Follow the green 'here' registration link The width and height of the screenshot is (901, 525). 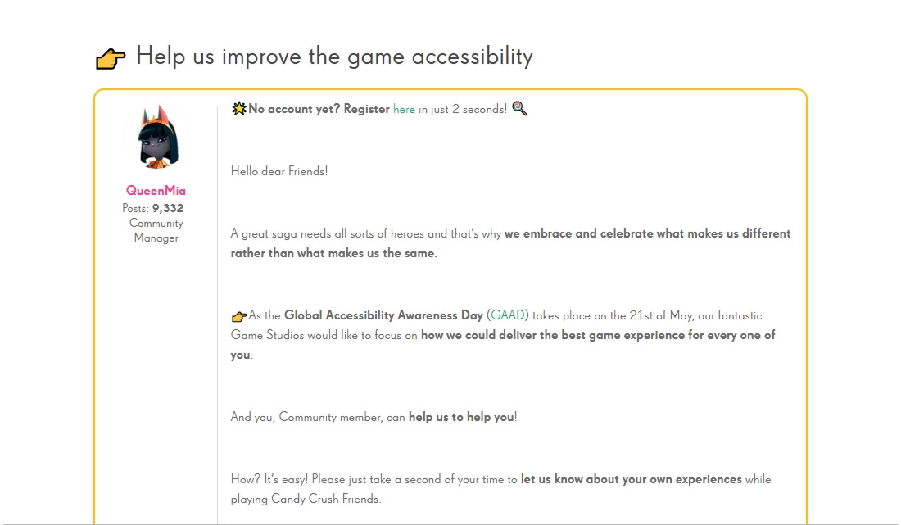pos(404,109)
